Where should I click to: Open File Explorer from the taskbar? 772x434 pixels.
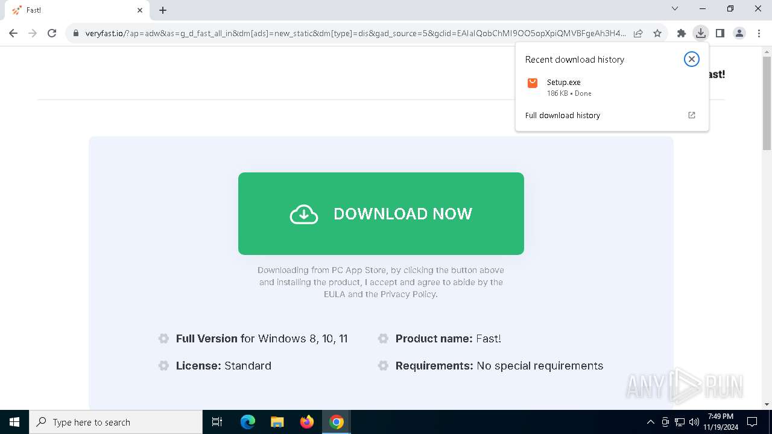[x=277, y=422]
